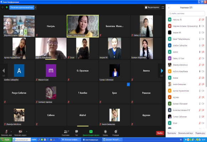Expand video options arrow next to camera
The image size is (207, 142).
(x=27, y=131)
